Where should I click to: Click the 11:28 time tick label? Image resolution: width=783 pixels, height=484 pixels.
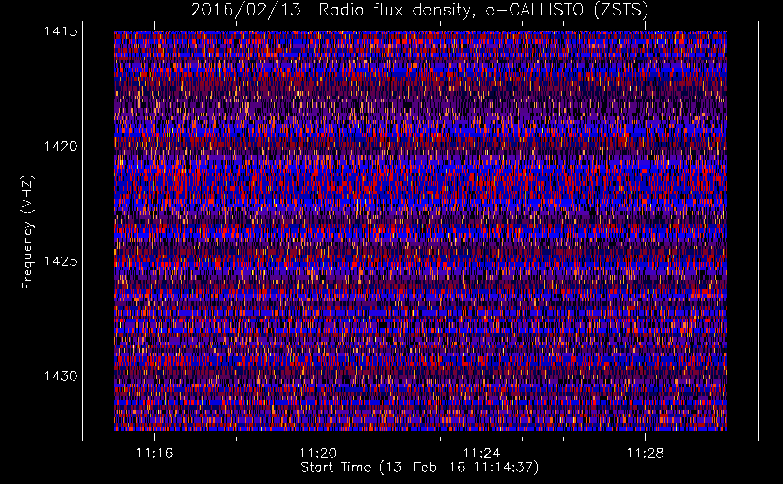[645, 453]
